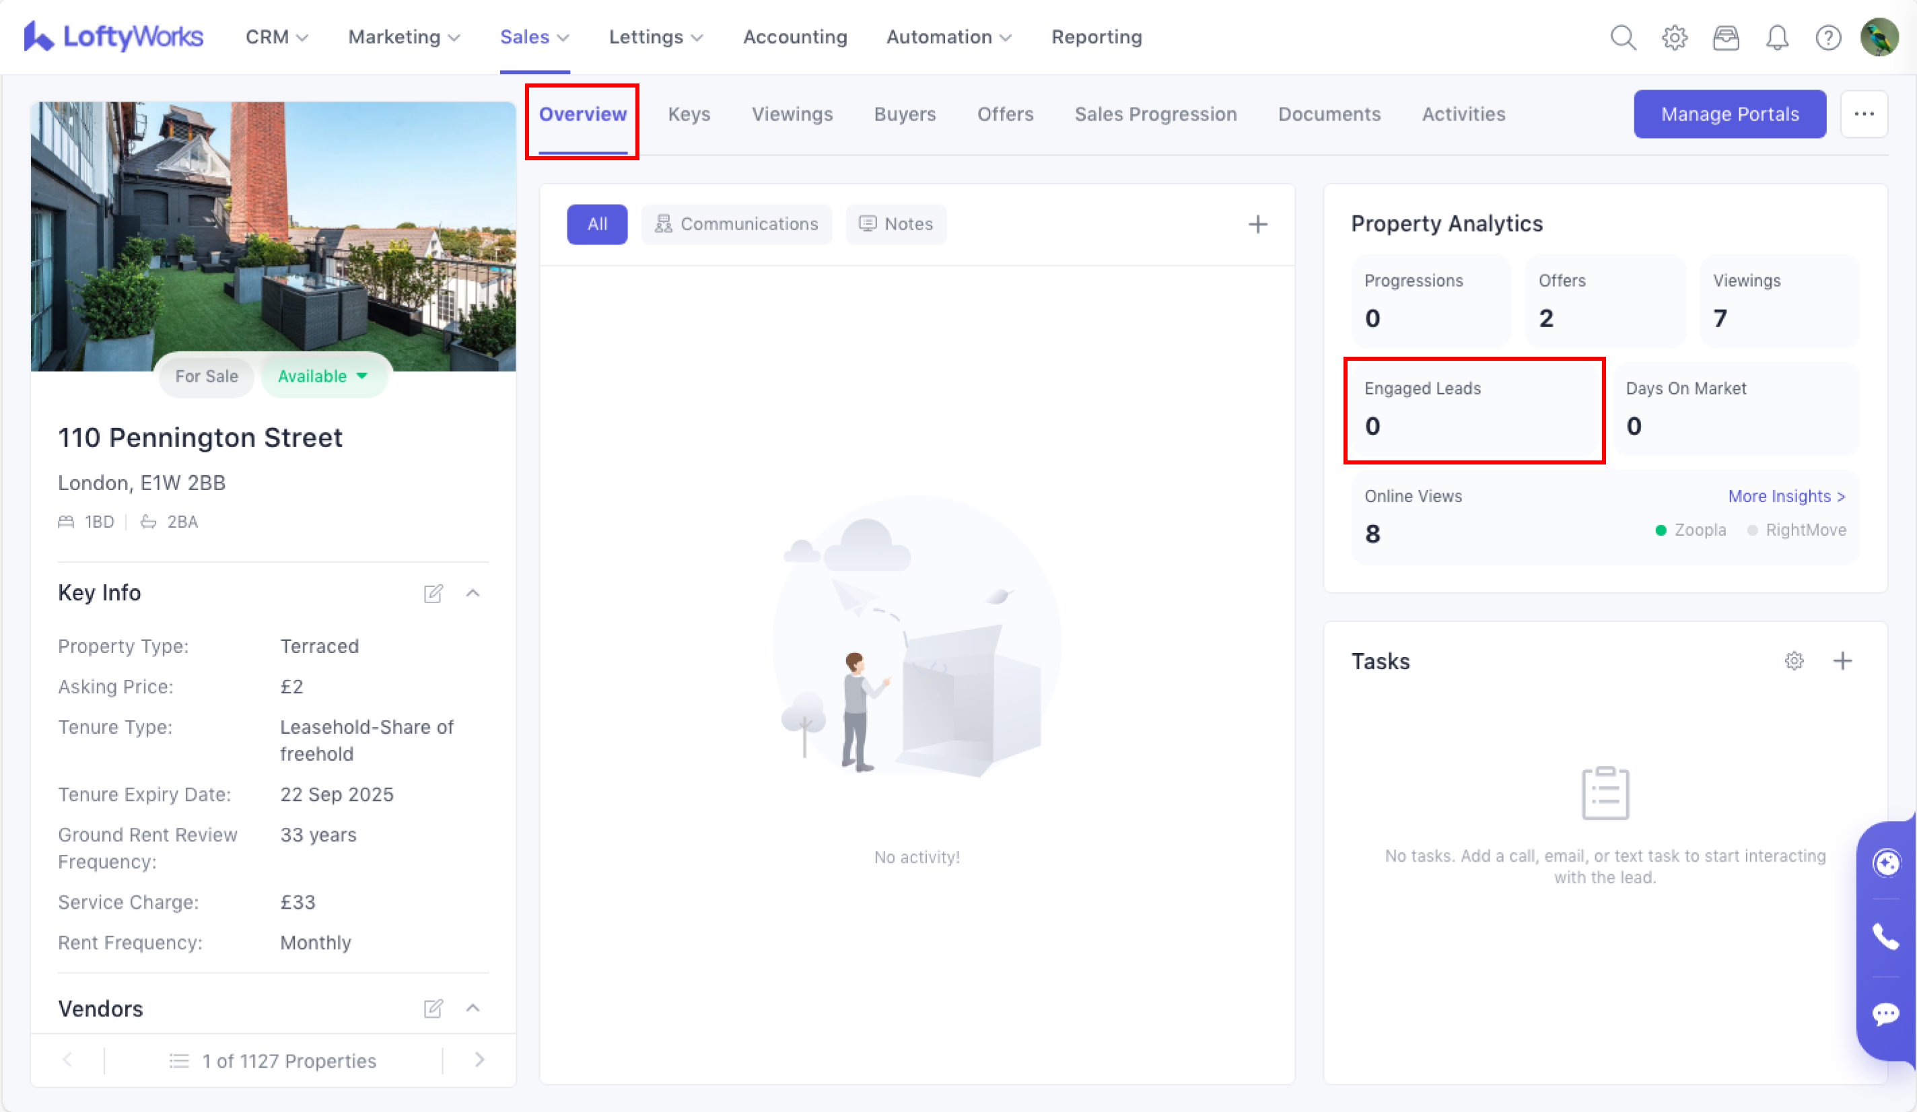Filter activity by Communications

point(736,224)
